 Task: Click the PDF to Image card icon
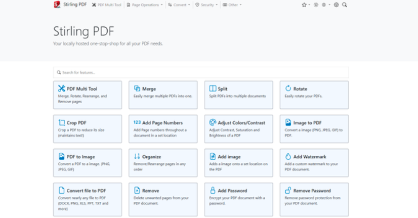tap(62, 156)
